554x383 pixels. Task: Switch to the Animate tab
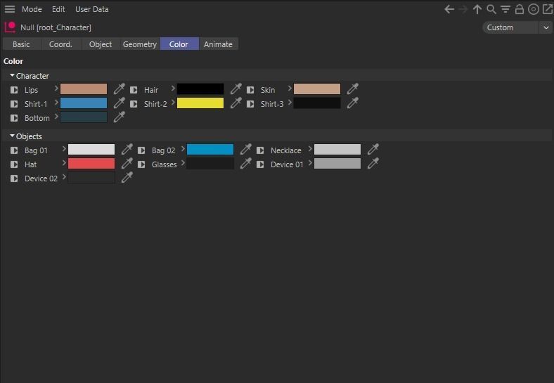pos(218,44)
